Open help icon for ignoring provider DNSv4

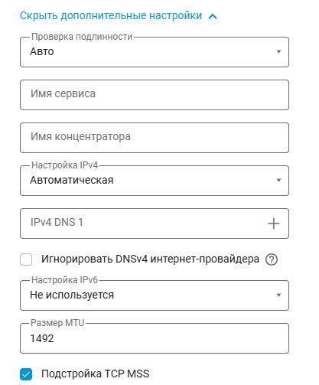[x=272, y=259]
